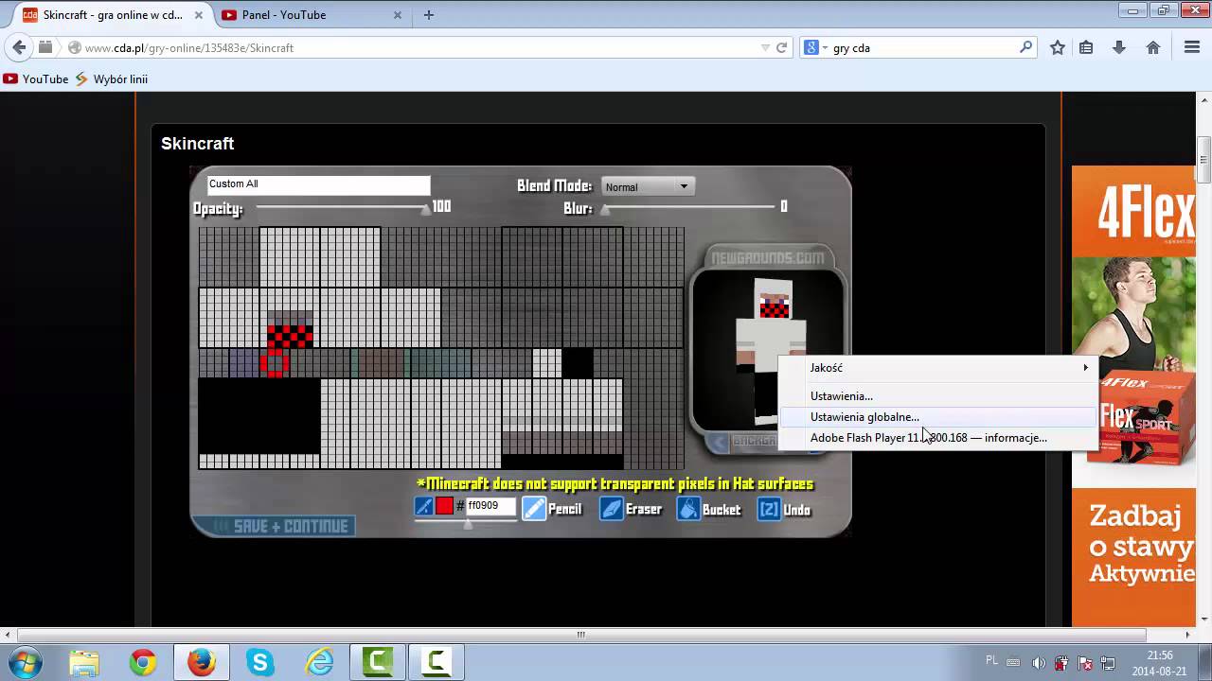Click the volume speaker tray icon
Viewport: 1212px width, 681px height.
[1039, 663]
